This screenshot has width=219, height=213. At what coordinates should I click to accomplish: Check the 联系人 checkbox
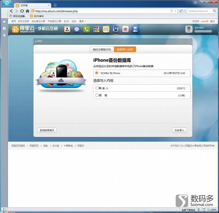97,88
